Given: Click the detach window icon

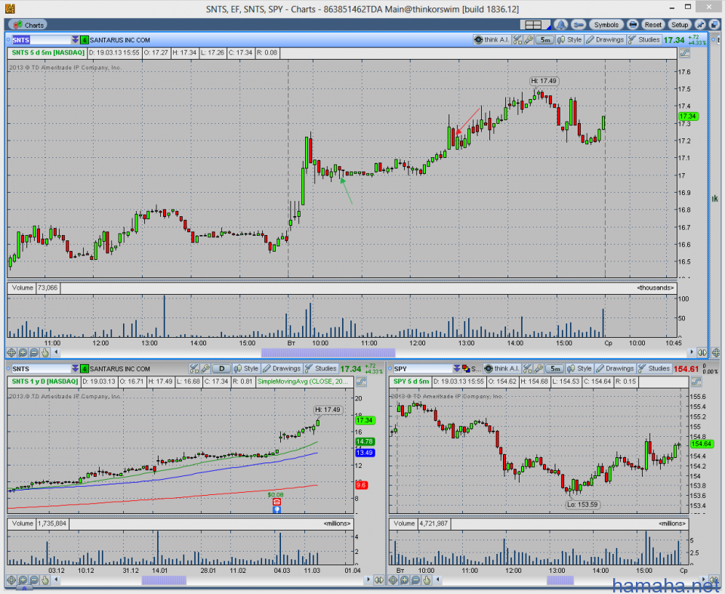Looking at the screenshot, I should 714,25.
